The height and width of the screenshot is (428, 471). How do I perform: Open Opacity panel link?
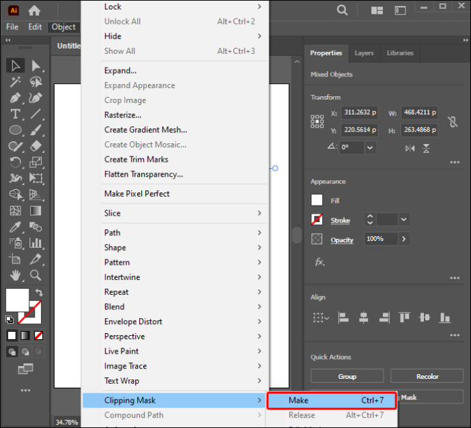point(342,240)
